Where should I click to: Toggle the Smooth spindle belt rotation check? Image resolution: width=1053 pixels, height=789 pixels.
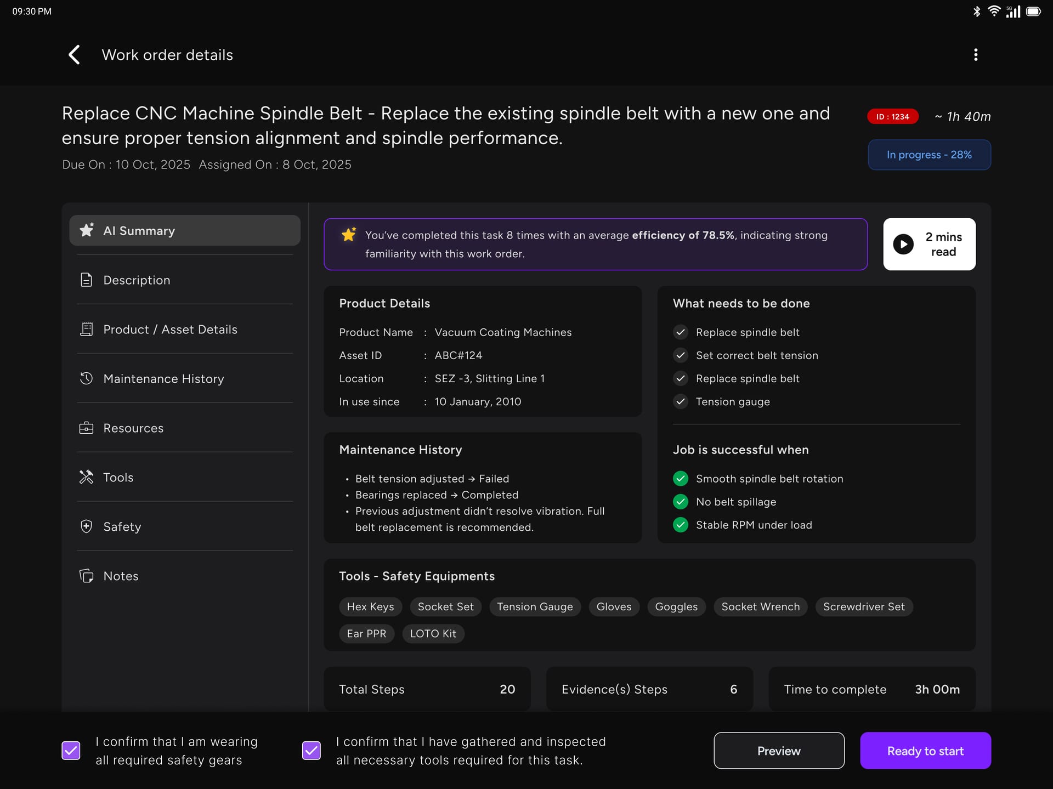[680, 479]
